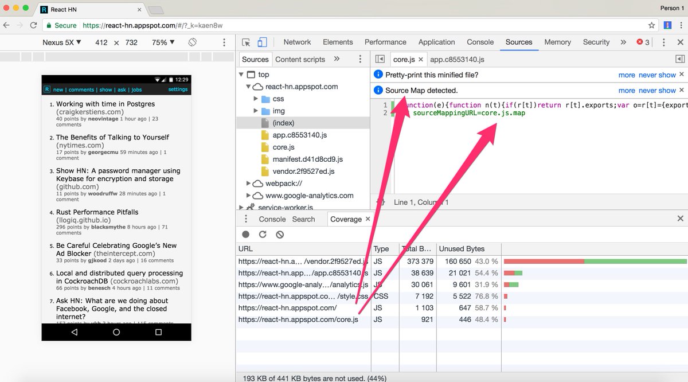Open the Application panel
688x382 pixels.
coord(436,42)
